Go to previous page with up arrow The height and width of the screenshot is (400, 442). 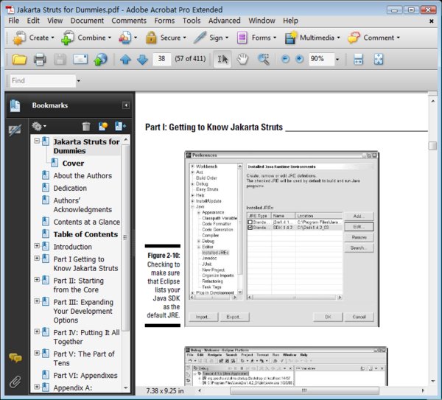pos(125,60)
